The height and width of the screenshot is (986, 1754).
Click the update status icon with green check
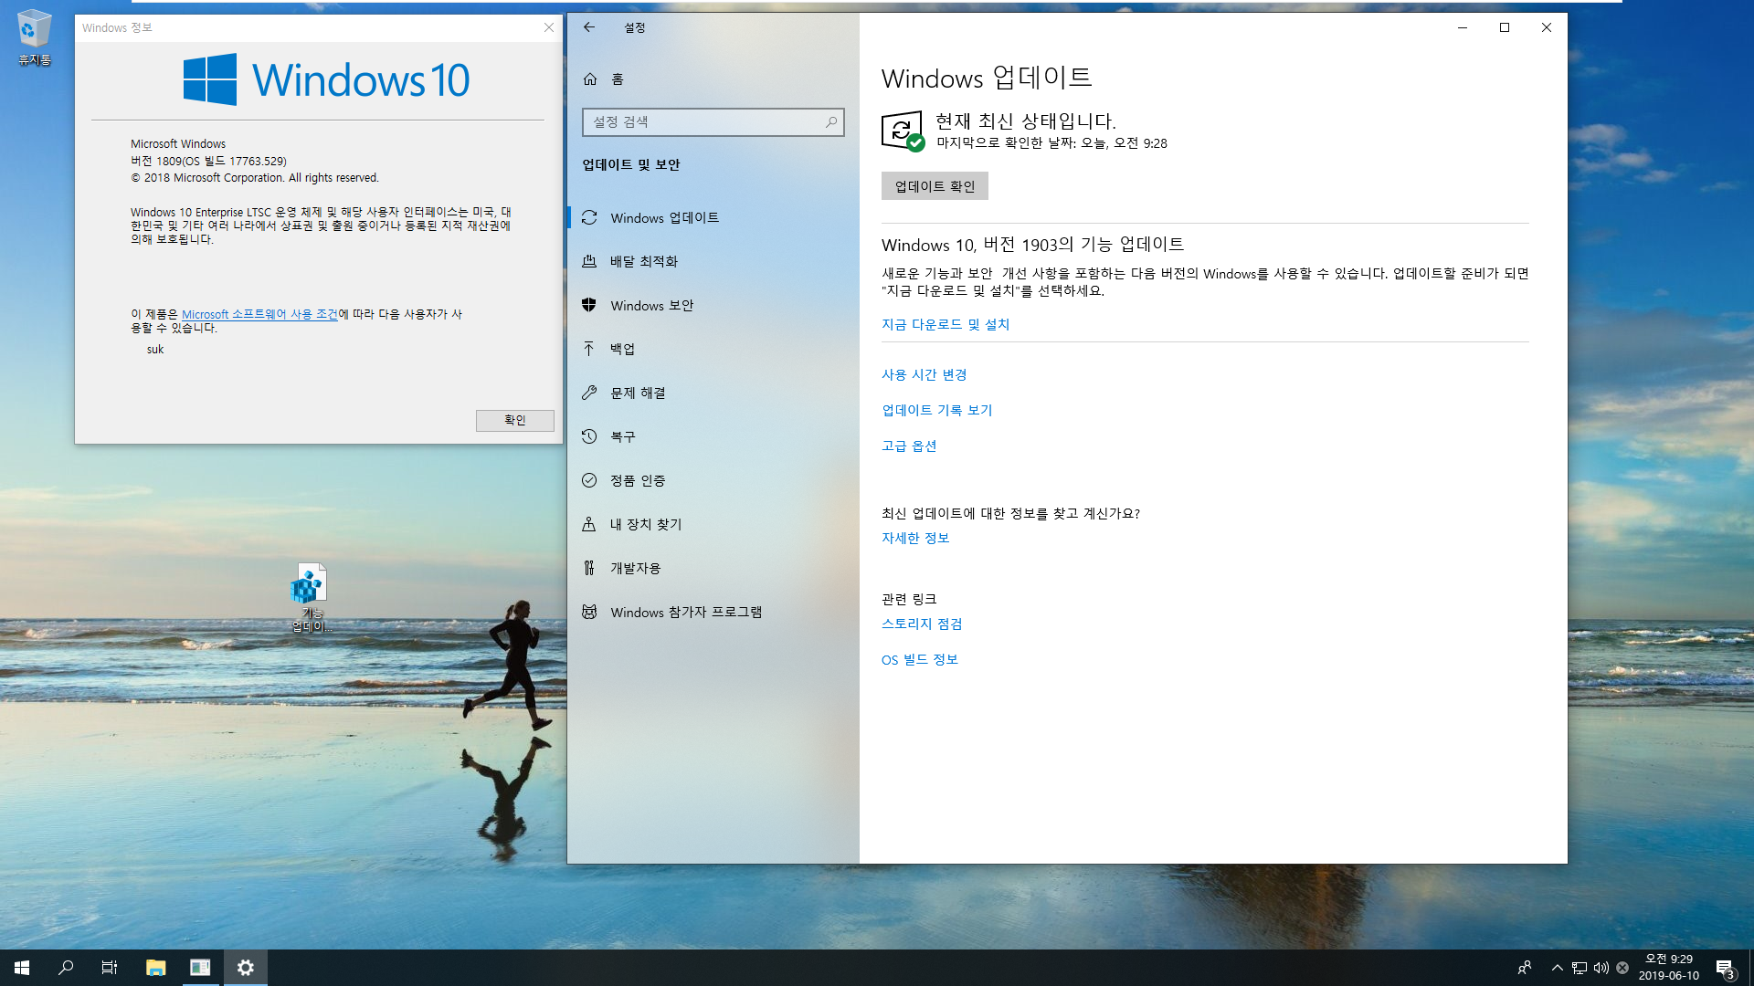pos(903,131)
